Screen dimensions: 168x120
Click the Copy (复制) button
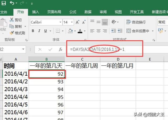[16, 26]
